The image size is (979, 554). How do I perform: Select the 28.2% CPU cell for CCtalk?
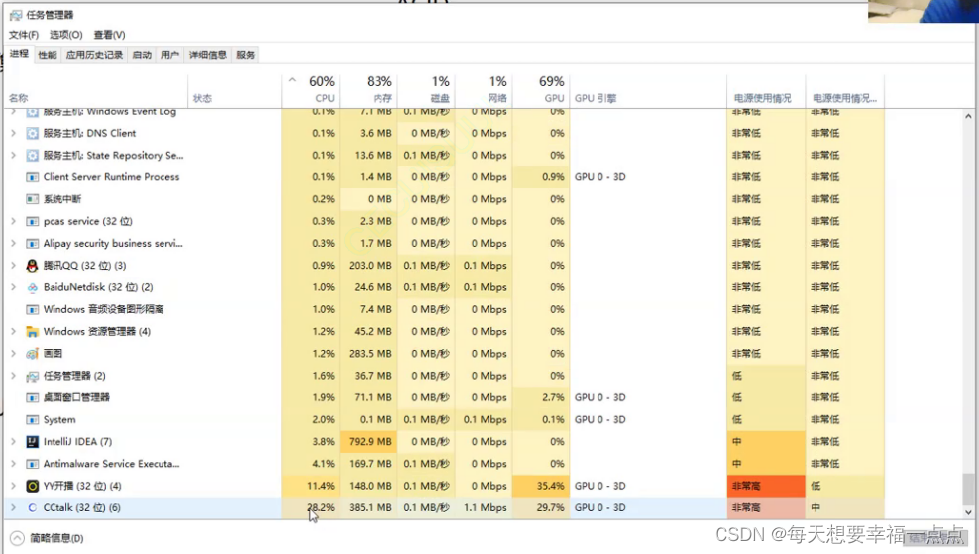(311, 507)
